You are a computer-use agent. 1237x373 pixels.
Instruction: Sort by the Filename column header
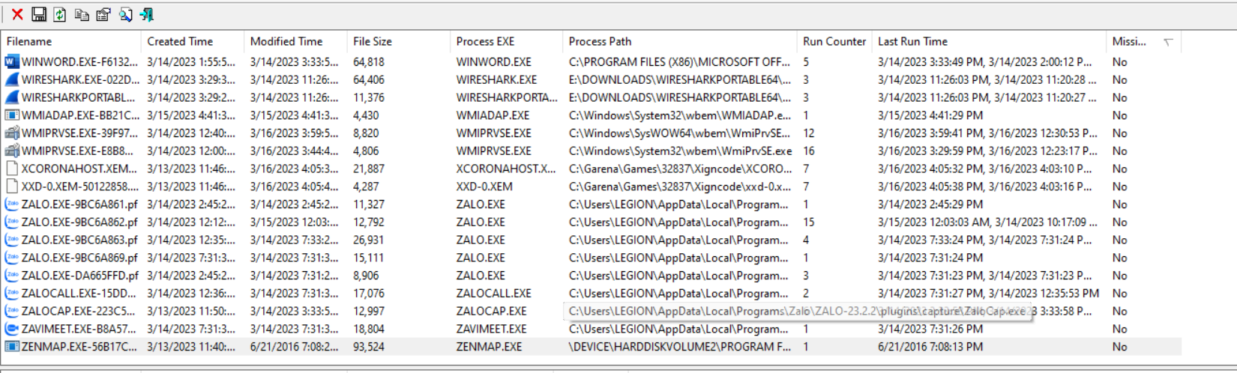pyautogui.click(x=70, y=42)
